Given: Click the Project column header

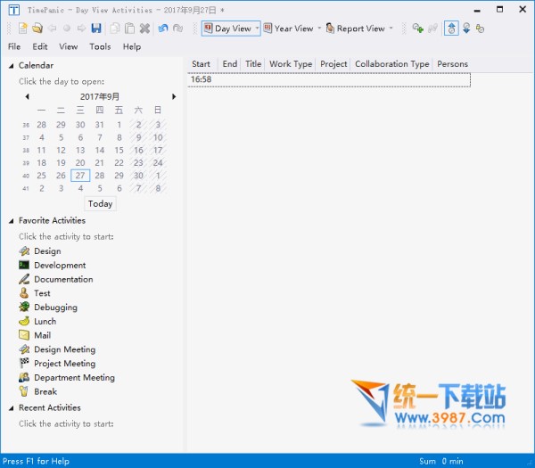Looking at the screenshot, I should (x=333, y=64).
